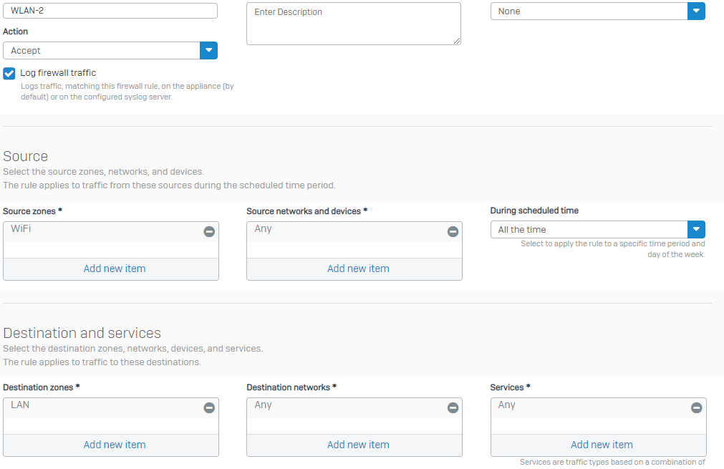Open the Action dropdown set to Accept
The width and height of the screenshot is (724, 469).
(208, 50)
